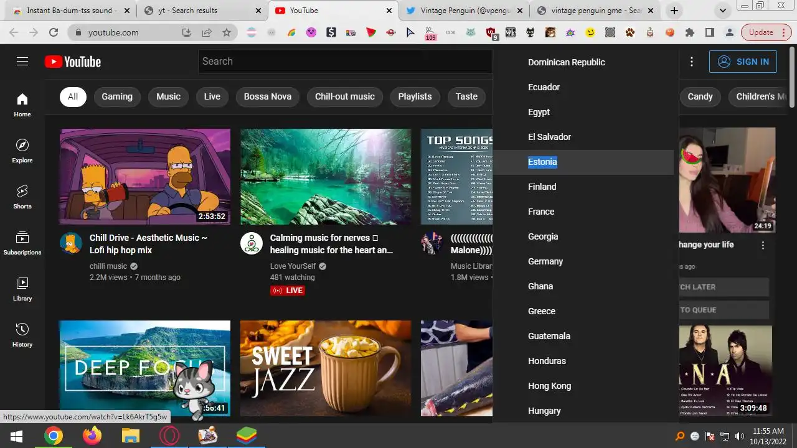This screenshot has width=797, height=448.
Task: Open the YouTube settings three-dot menu
Action: click(691, 62)
